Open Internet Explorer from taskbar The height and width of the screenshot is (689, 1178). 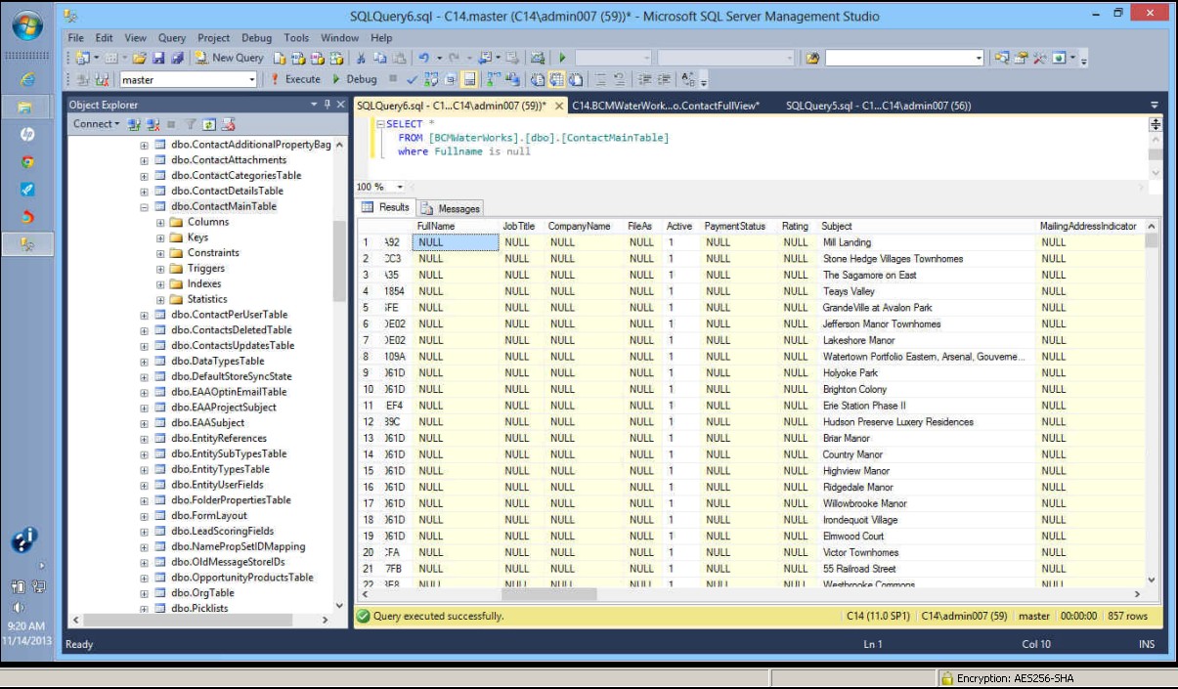click(x=27, y=79)
